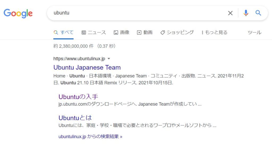Screen dimensions: 272x144
Task: Click the Google logo
Action: [x=18, y=13]
